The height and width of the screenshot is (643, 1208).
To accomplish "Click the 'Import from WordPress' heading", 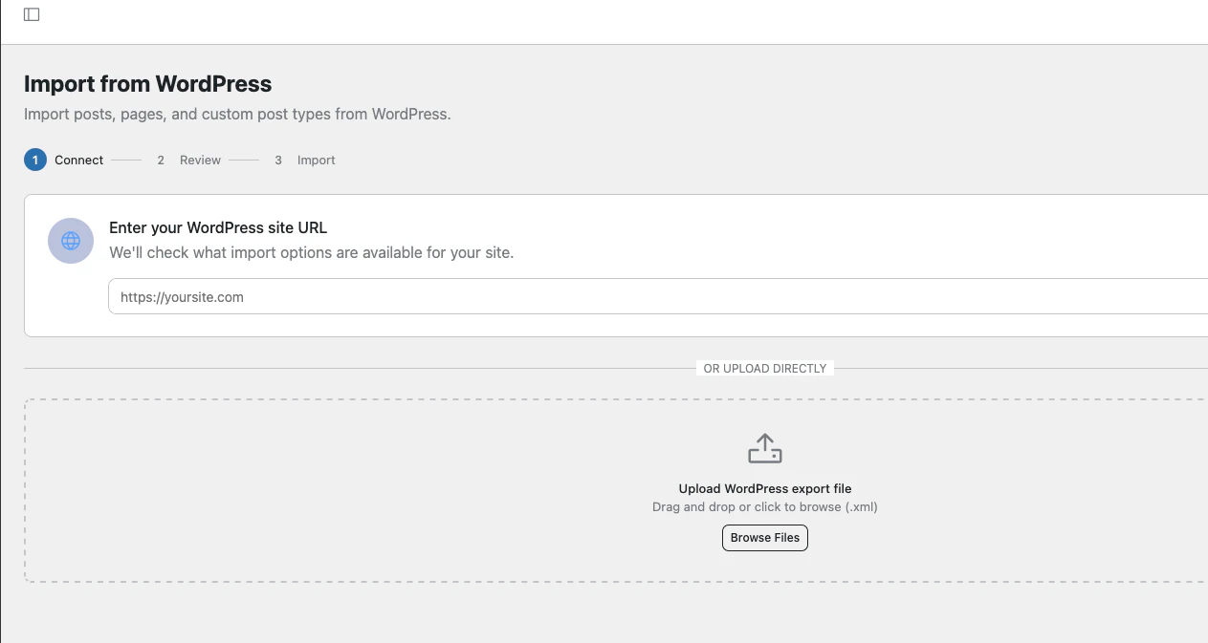I will [148, 84].
